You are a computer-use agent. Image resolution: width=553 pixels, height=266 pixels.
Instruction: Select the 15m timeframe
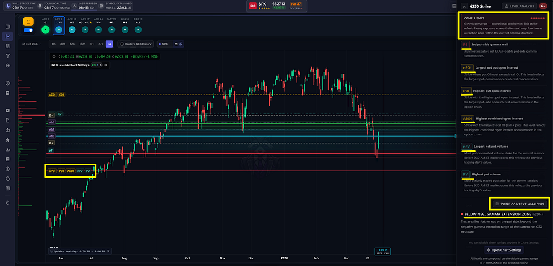click(82, 44)
